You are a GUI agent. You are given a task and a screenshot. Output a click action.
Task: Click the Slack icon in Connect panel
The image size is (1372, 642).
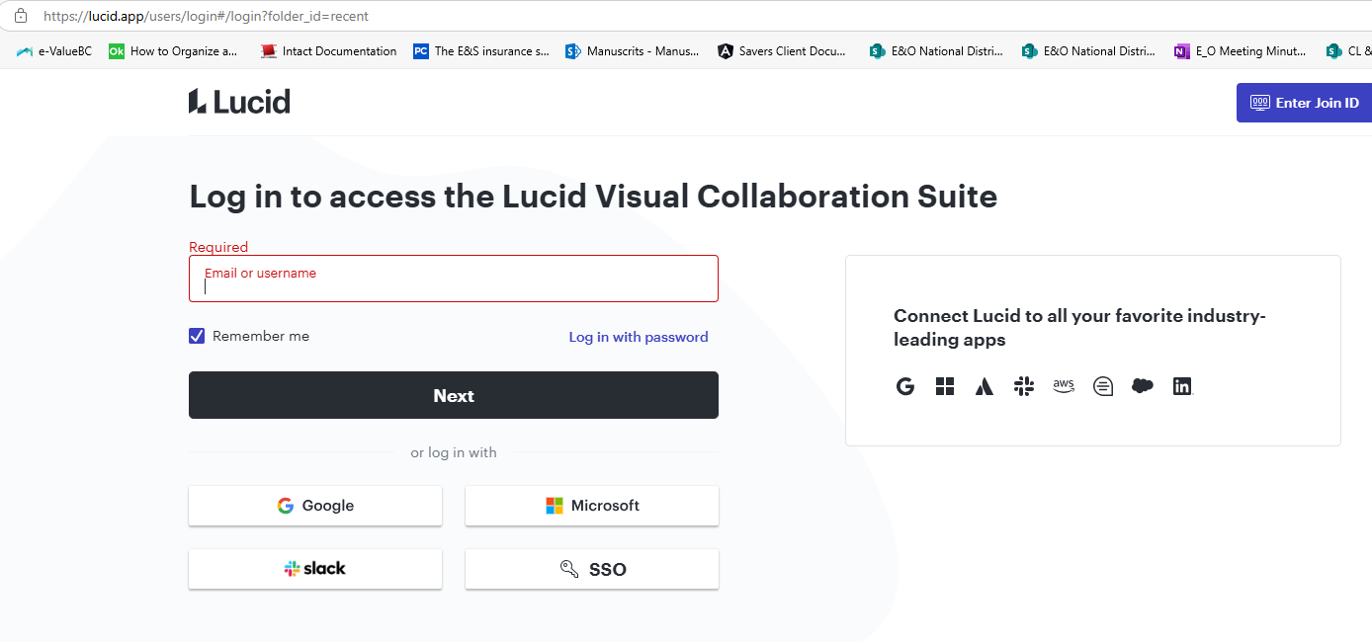click(1023, 386)
